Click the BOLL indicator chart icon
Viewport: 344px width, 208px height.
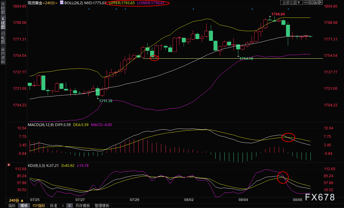(x=61, y=3)
